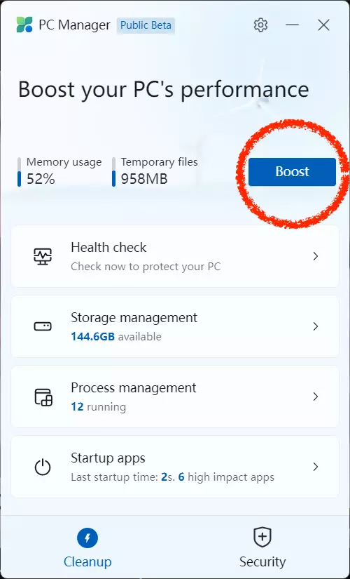Click the 'Boost your PC's performance' heading
This screenshot has height=579, width=350.
[163, 90]
